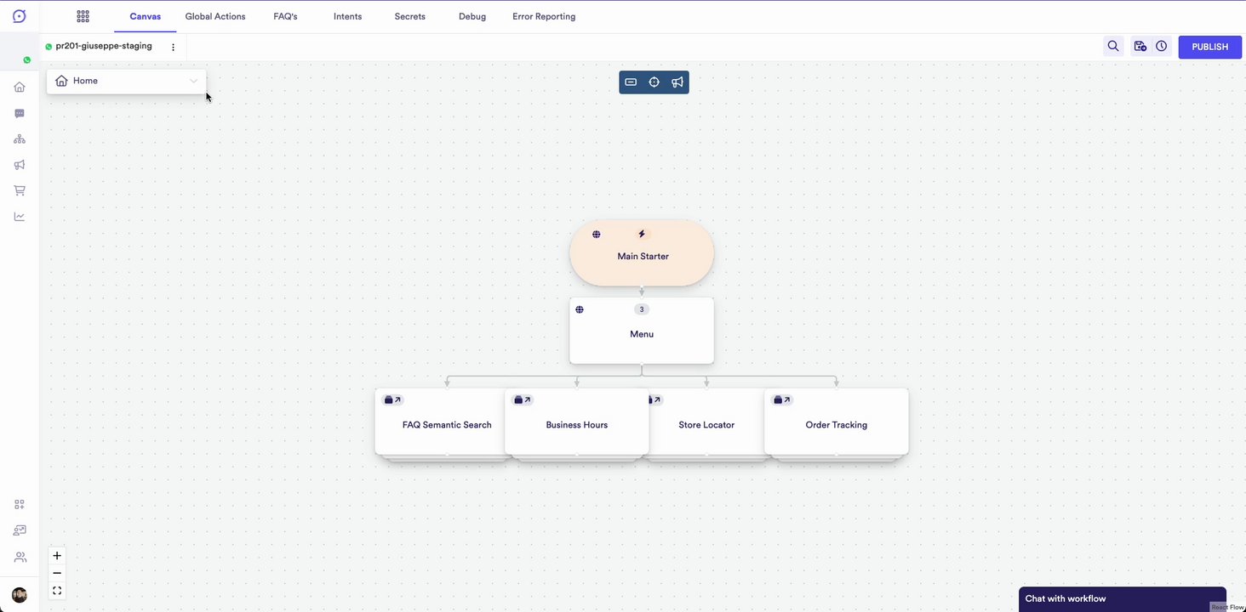Viewport: 1246px width, 612px height.
Task: Open the nine-dot apps grid
Action: coord(83,16)
